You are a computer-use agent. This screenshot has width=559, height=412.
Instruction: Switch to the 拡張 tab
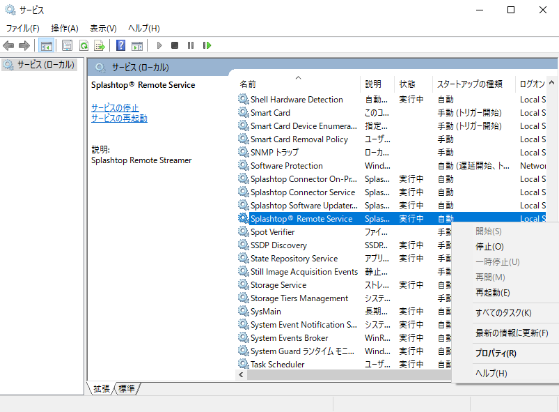(102, 388)
